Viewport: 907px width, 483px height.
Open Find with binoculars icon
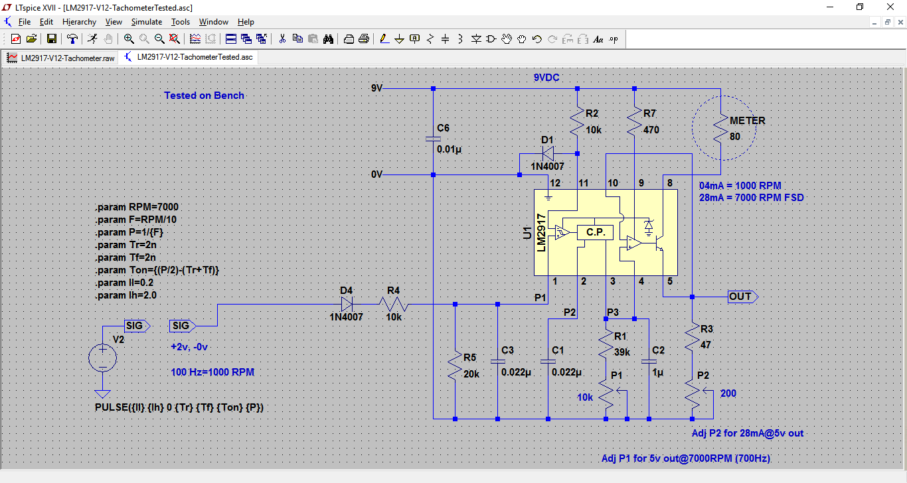pyautogui.click(x=328, y=39)
